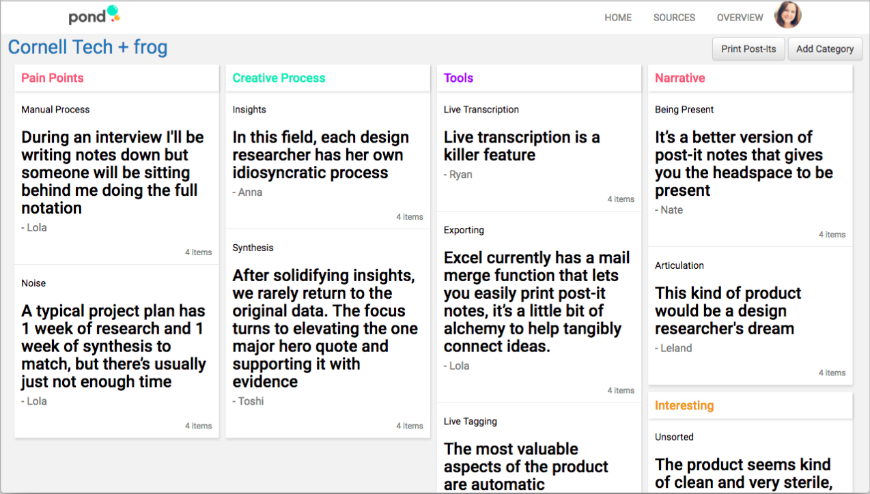Click the Add Category button
This screenshot has width=870, height=494.
825,49
